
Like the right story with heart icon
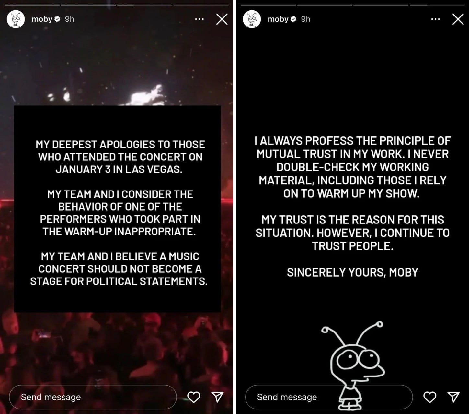point(430,397)
